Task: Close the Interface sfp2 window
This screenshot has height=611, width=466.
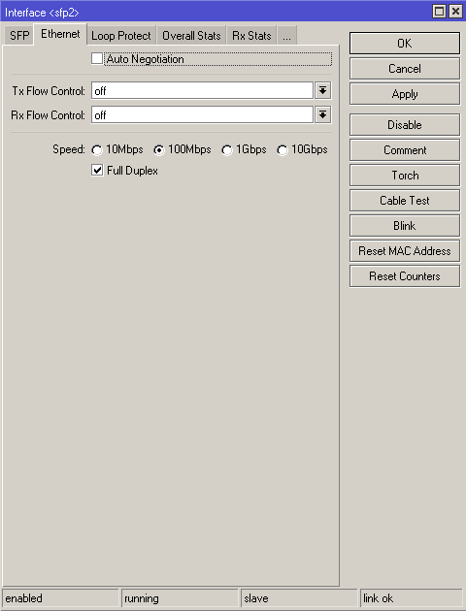Action: pyautogui.click(x=455, y=12)
